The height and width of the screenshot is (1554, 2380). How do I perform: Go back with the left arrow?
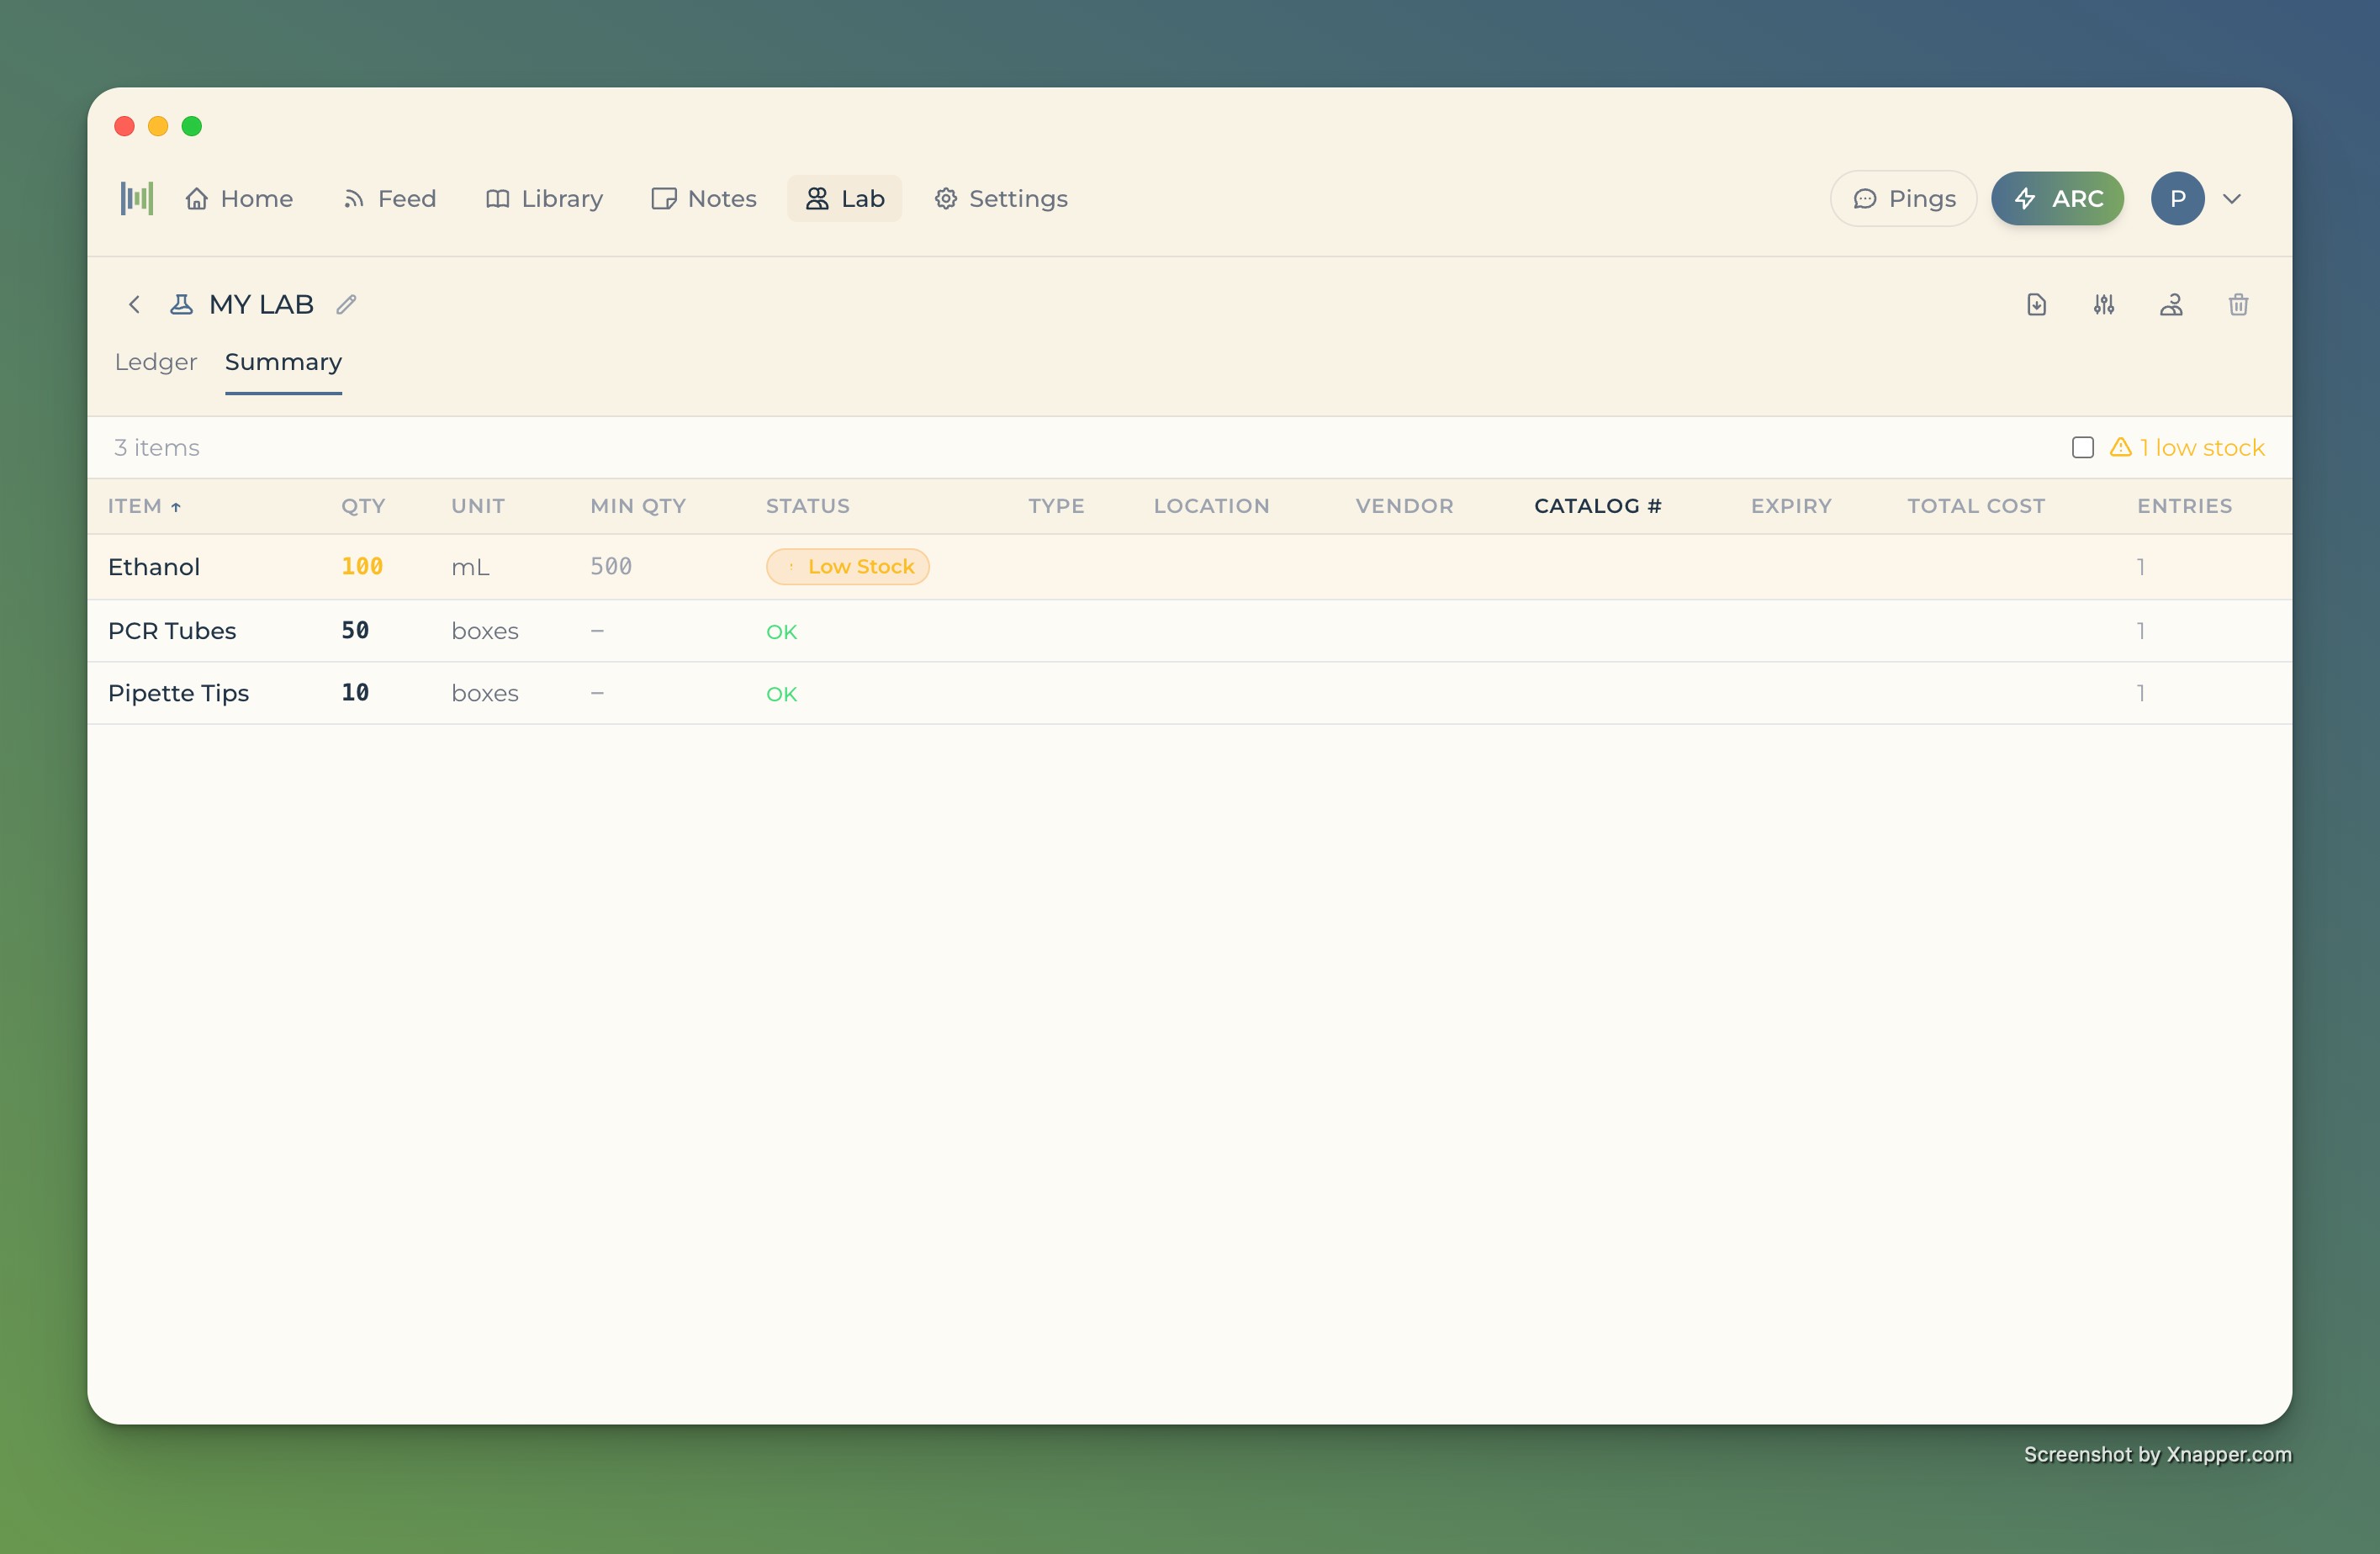coord(134,304)
